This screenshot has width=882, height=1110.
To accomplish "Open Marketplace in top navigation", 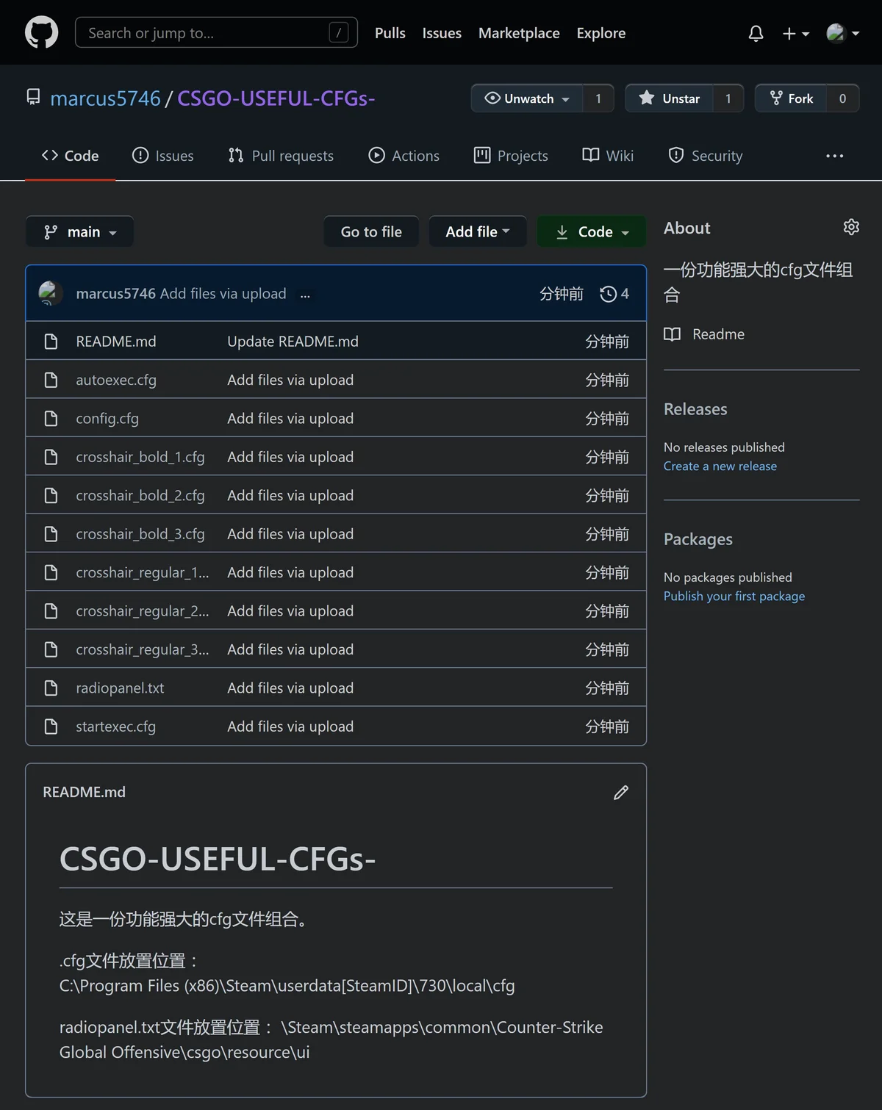I will click(x=519, y=33).
